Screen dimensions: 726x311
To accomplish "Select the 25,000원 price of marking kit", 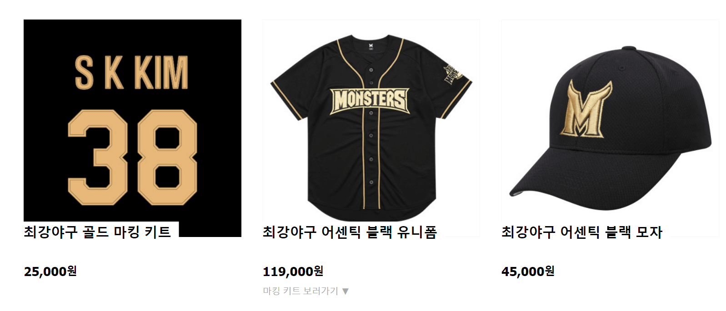I will click(x=50, y=272).
